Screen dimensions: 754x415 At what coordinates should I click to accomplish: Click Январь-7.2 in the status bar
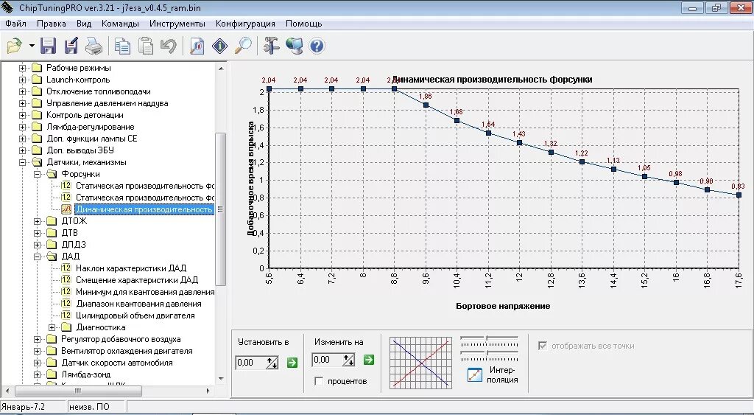(x=23, y=407)
